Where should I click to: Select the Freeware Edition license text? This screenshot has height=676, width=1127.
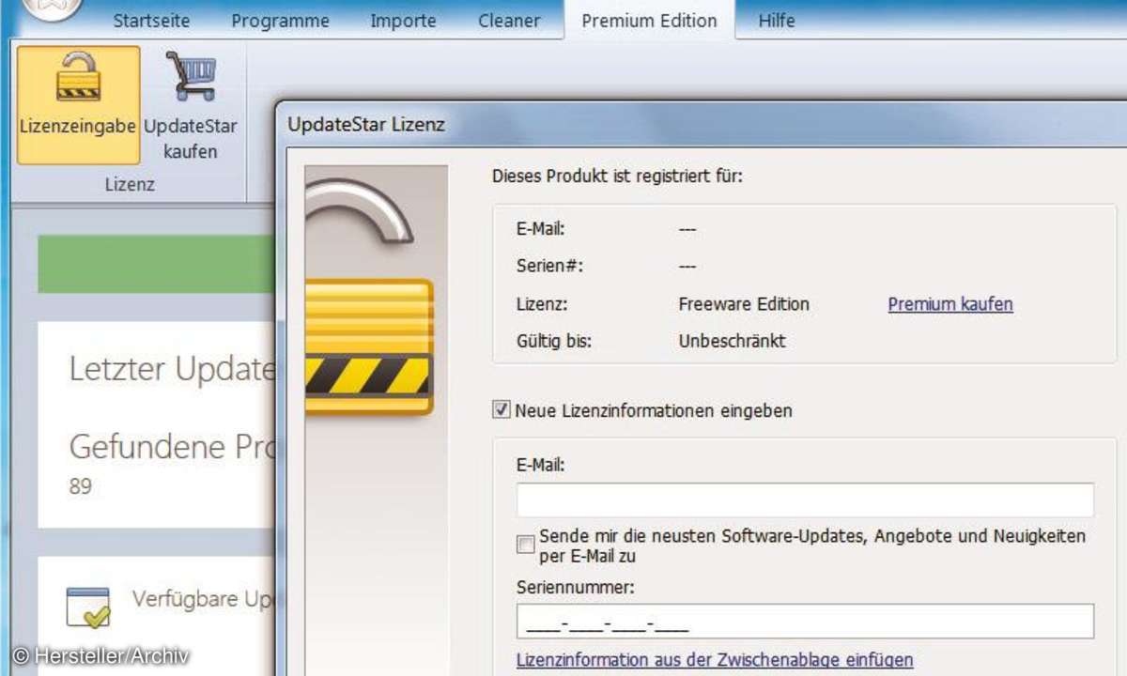tap(744, 303)
